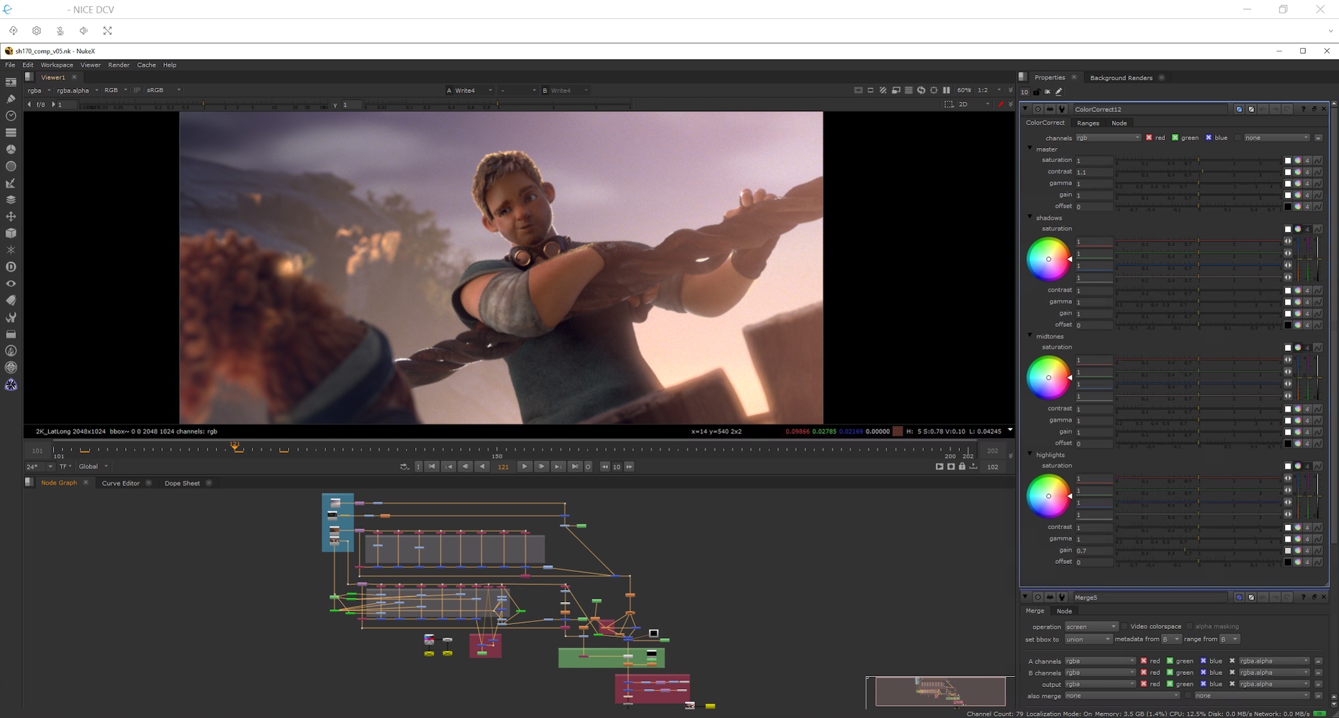
Task: Enable Video colorspace checkbox in Merge5
Action: 1125,627
